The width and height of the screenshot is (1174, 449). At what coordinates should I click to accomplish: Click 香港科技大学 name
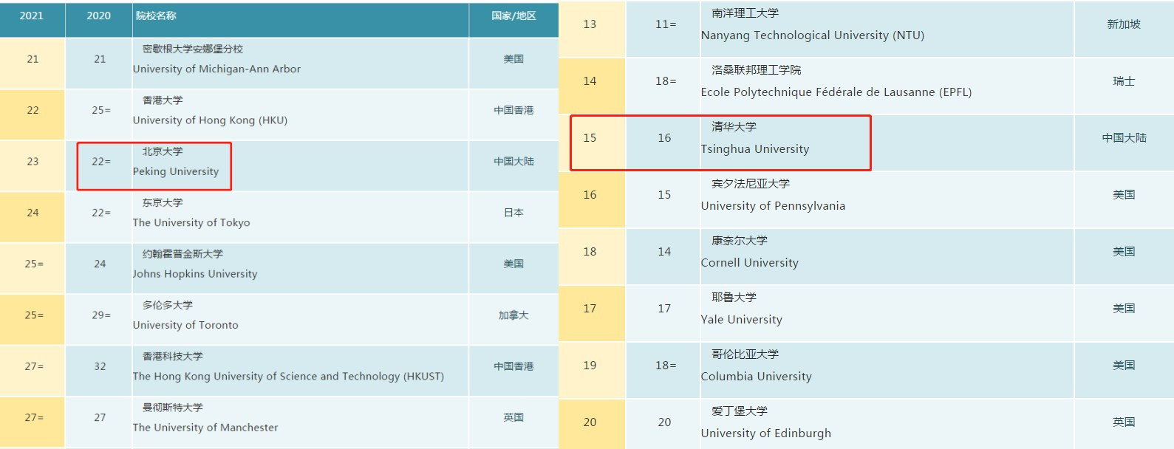click(173, 357)
